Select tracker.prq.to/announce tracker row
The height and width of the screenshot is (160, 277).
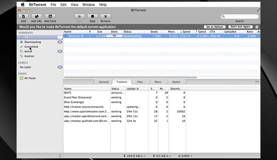[125, 107]
